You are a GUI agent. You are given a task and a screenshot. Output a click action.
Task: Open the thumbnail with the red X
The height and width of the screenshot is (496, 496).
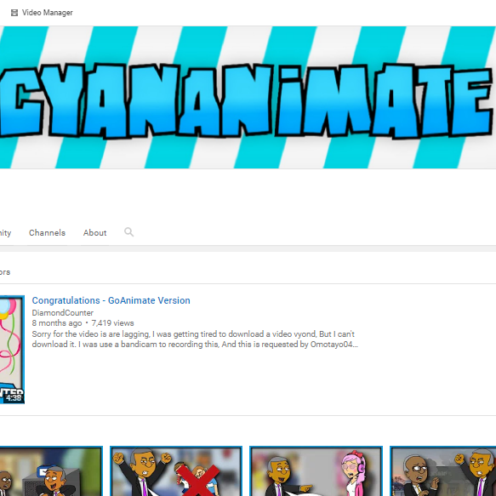coord(176,471)
